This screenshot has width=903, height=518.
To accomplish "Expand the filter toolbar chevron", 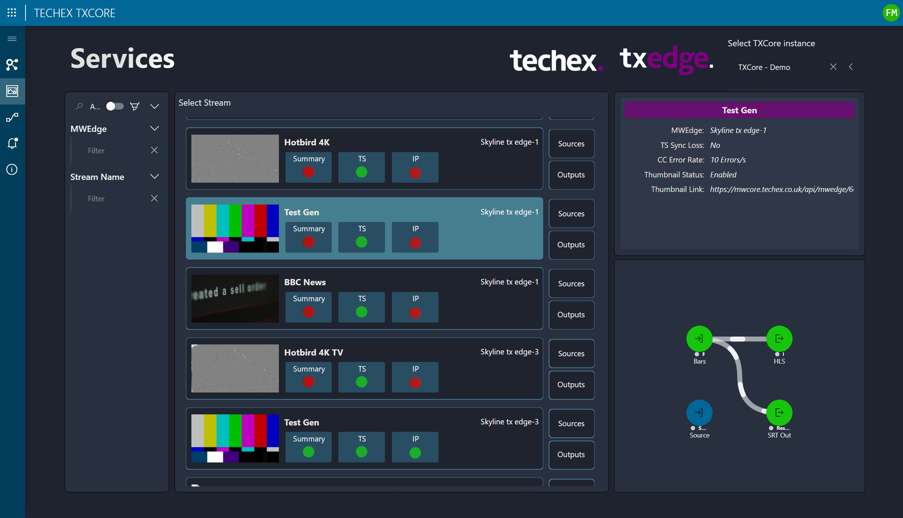I will click(x=155, y=106).
